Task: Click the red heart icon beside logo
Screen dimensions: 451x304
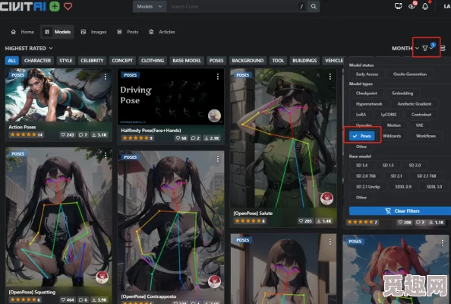Action: [x=68, y=6]
